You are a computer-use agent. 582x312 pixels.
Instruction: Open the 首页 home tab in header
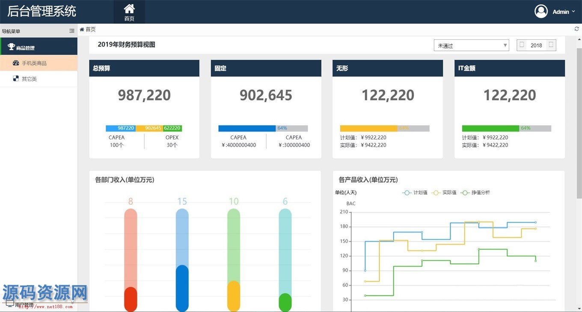129,12
